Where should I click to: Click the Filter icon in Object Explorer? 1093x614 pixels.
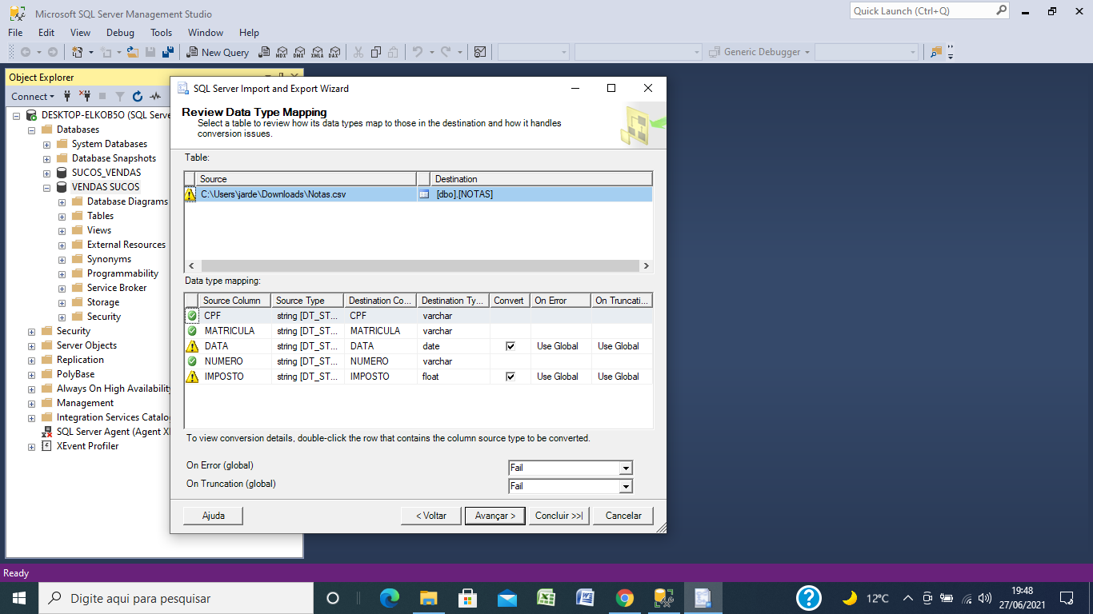[120, 96]
